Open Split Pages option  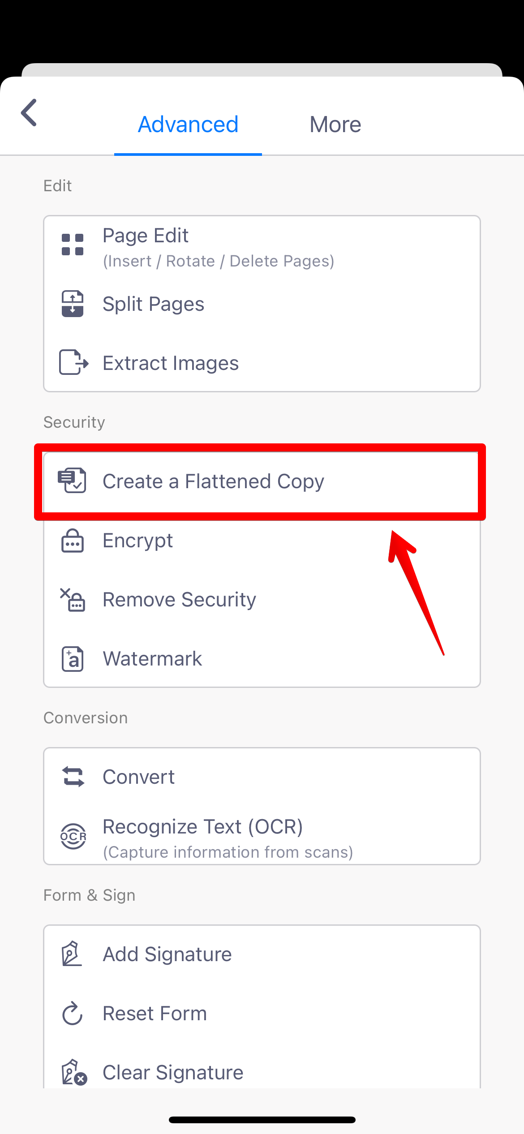pyautogui.click(x=262, y=304)
